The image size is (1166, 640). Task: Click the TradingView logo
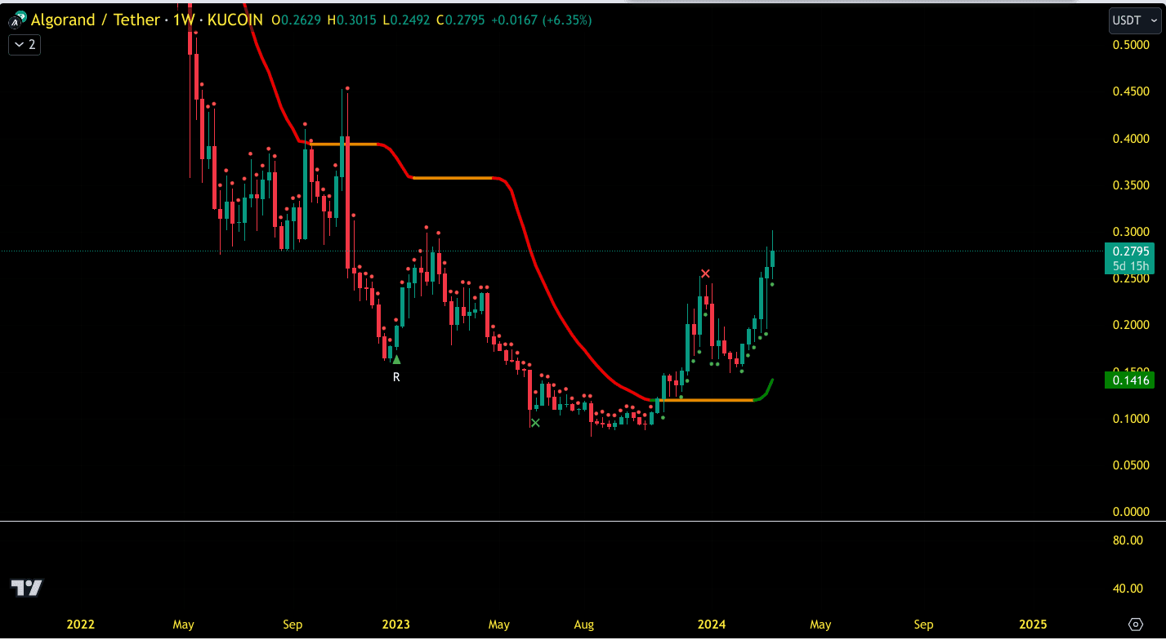(26, 587)
